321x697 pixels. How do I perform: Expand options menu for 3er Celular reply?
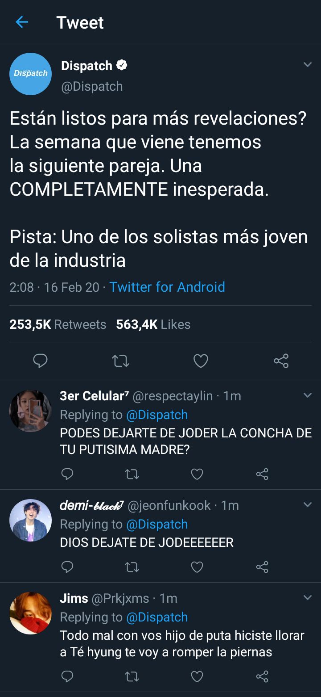point(307,395)
